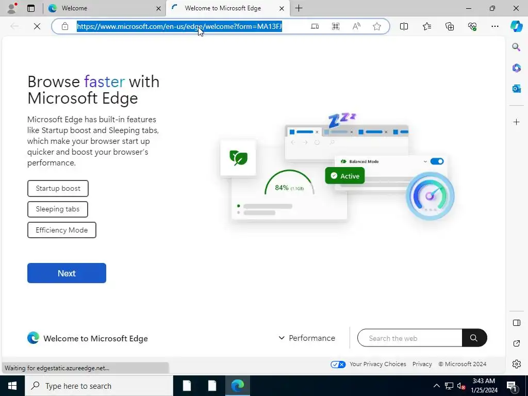Open the Microsoft Edge taskbar icon
Image resolution: width=528 pixels, height=396 pixels.
[237, 386]
